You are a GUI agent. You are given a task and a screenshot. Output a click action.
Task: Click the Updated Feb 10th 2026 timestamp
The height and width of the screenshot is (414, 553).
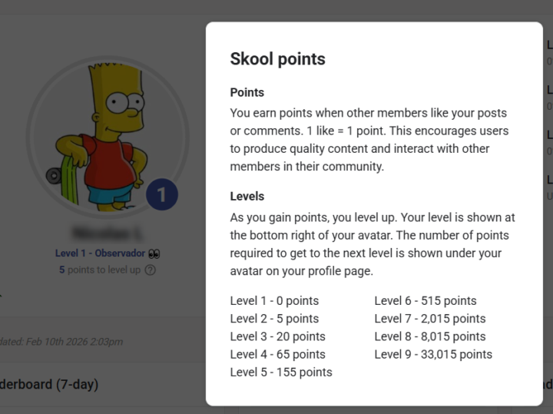pyautogui.click(x=61, y=342)
